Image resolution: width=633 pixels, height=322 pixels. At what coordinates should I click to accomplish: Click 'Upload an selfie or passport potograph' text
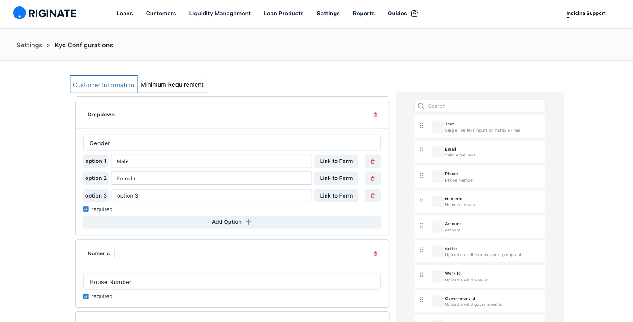click(x=484, y=255)
